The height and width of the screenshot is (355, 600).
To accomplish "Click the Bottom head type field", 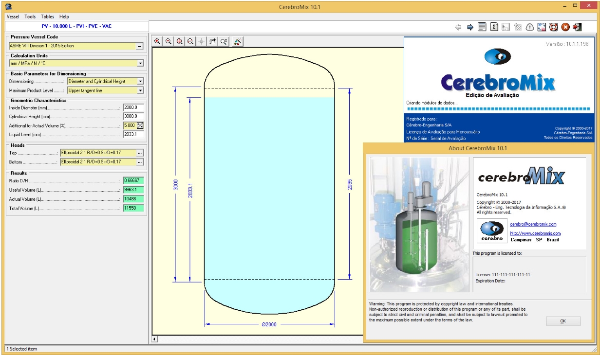I will [x=97, y=162].
